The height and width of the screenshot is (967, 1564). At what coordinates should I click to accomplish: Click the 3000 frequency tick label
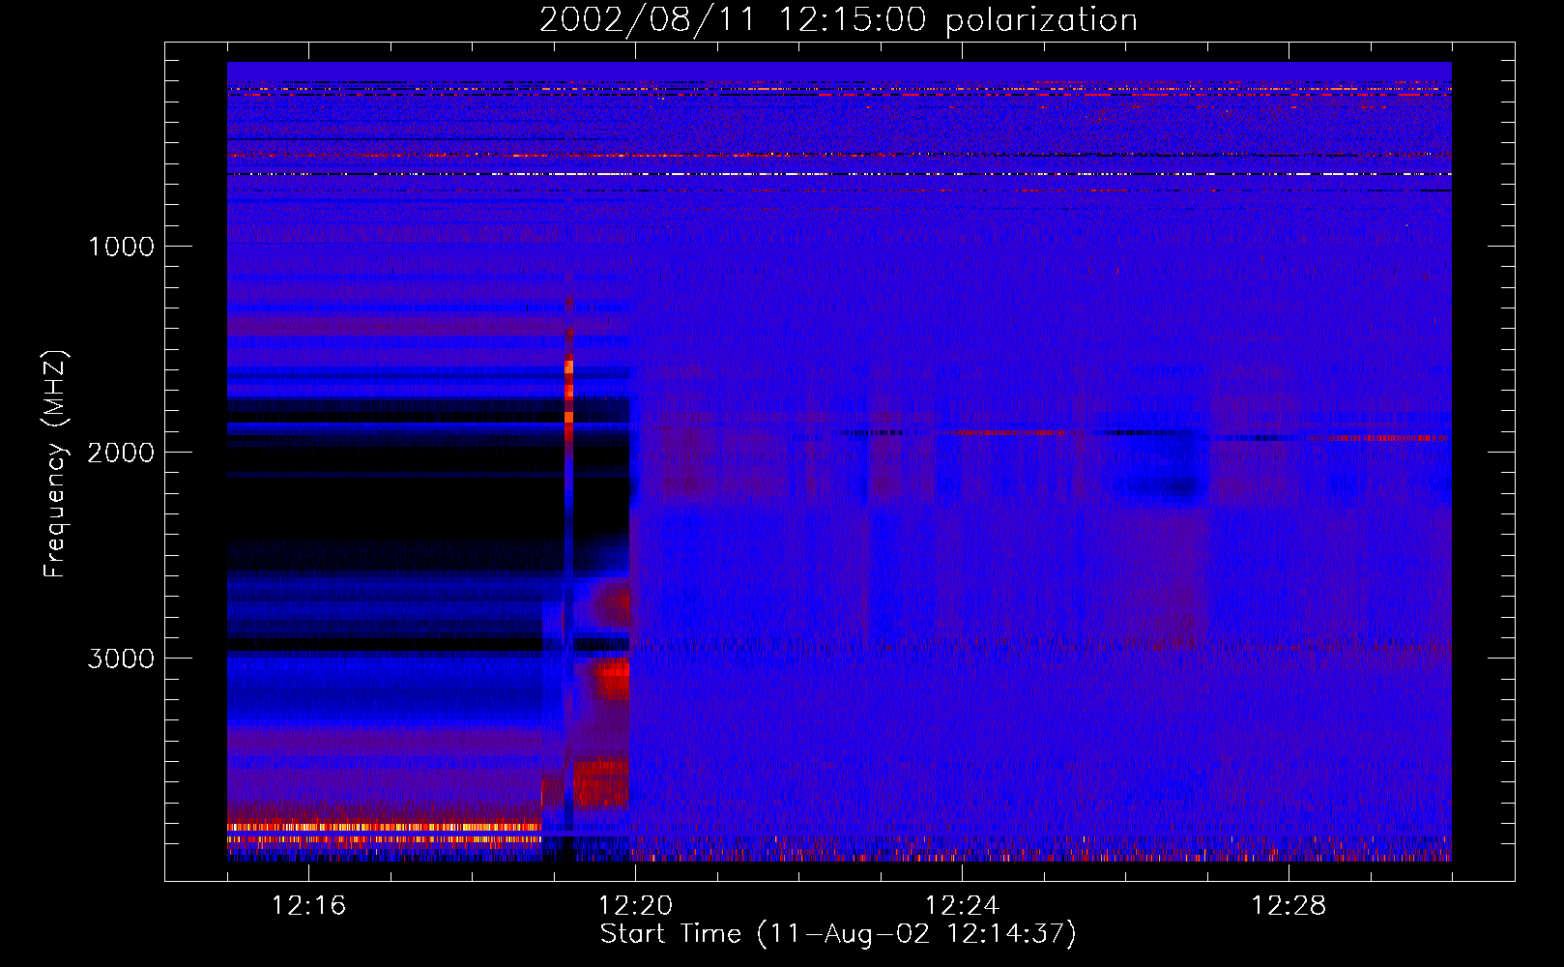click(x=121, y=659)
